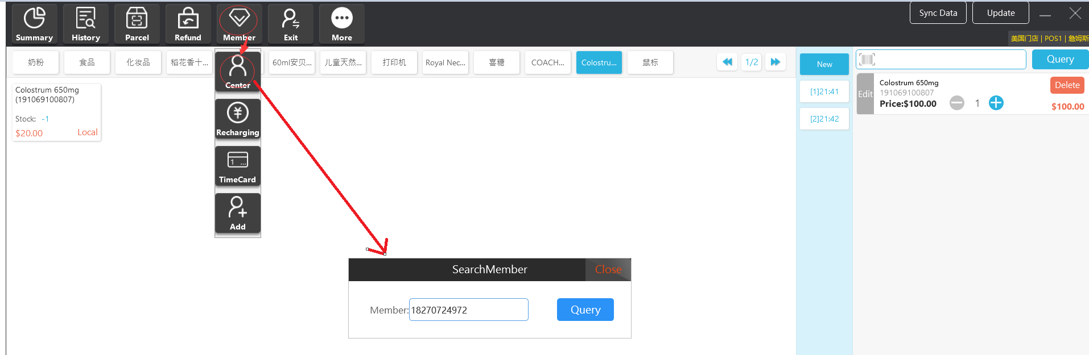Select the Colostrum 650mg product card

[56, 112]
